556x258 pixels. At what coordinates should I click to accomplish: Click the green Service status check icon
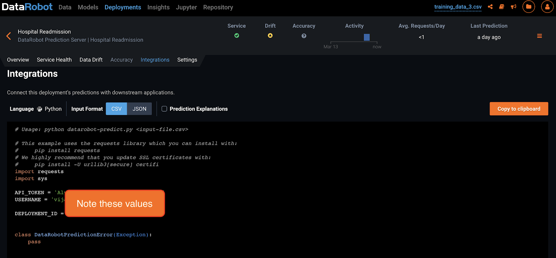[x=237, y=35]
